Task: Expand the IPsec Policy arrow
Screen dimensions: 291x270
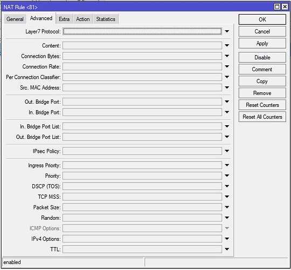Action: 227,151
